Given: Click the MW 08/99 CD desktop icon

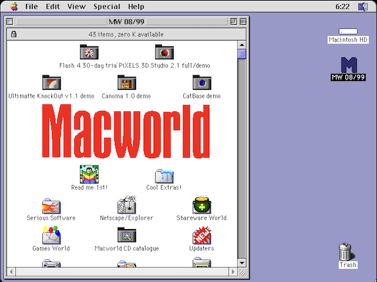Looking at the screenshot, I should pyautogui.click(x=349, y=65).
